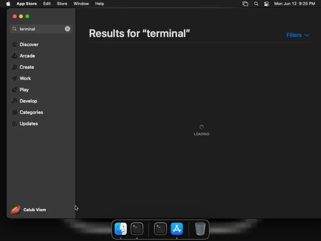321x241 pixels.
Task: Click inside the terminal search field
Action: coord(41,29)
